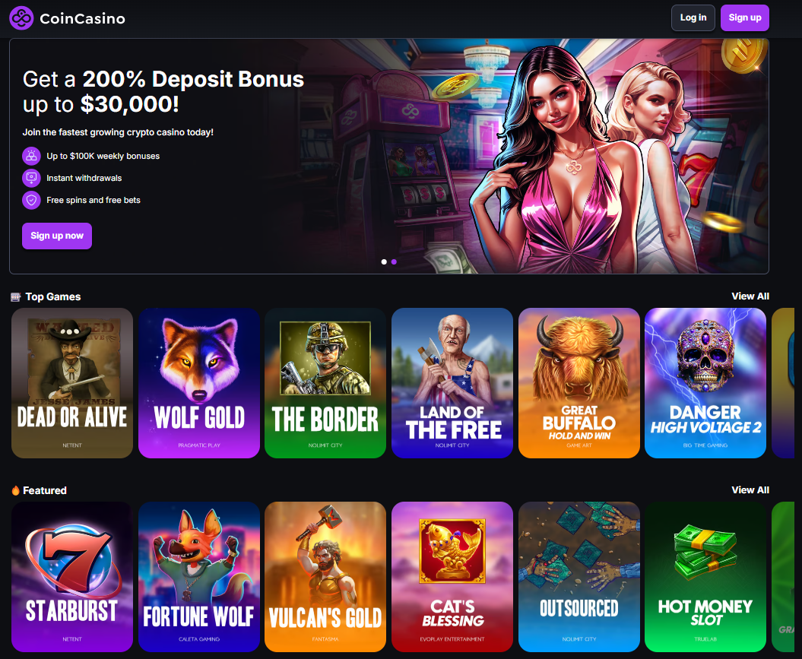Image resolution: width=802 pixels, height=659 pixels.
Task: Select the first banner carousel dot
Action: [384, 261]
